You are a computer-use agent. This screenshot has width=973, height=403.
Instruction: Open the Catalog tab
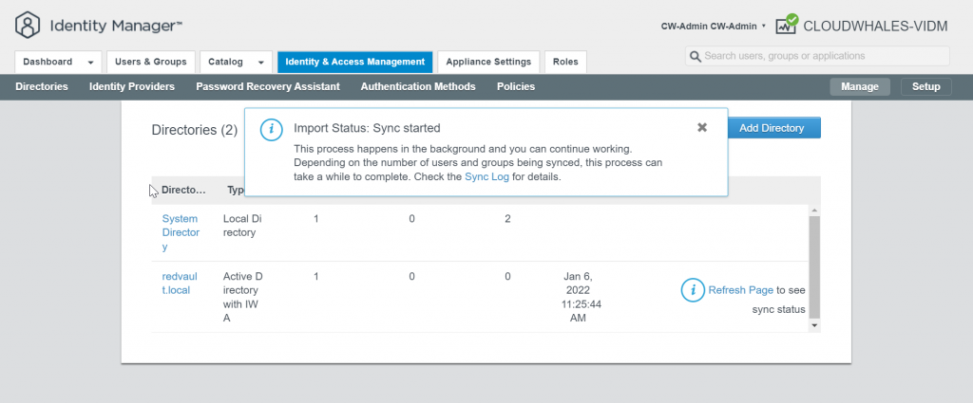pos(236,62)
